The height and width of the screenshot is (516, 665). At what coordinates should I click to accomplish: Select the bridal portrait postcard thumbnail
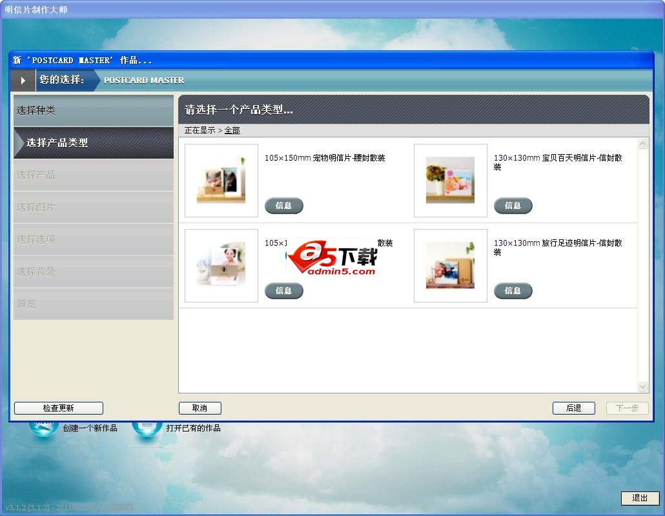click(x=221, y=266)
